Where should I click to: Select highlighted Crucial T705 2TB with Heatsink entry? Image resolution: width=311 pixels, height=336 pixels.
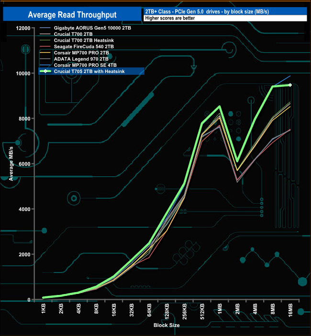tap(91, 72)
